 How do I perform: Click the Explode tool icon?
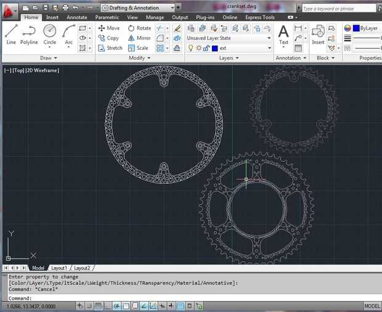click(177, 38)
